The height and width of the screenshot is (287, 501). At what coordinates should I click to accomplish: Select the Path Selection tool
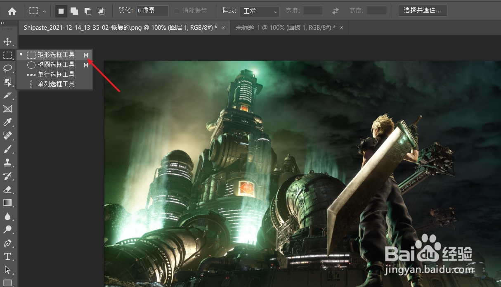[7, 270]
